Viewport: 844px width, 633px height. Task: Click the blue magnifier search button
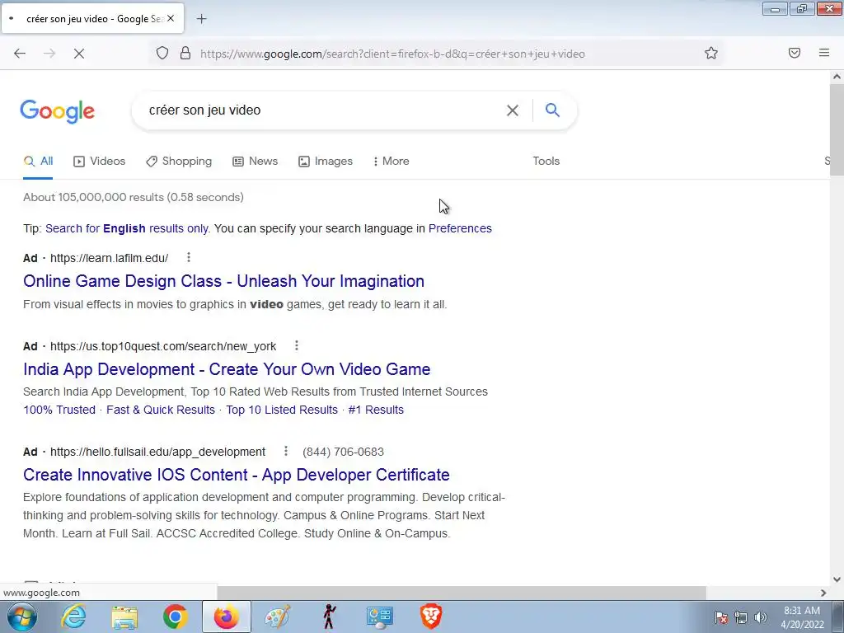pyautogui.click(x=552, y=110)
